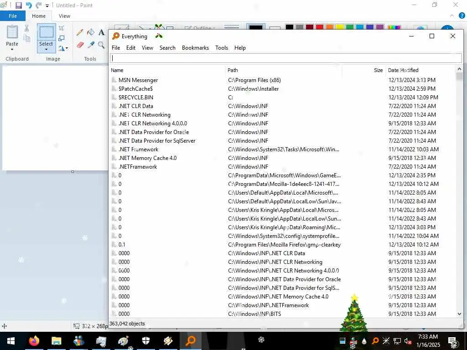Viewport: 467px width, 350px height.
Task: Select the 0.1 folder row
Action: point(282,245)
